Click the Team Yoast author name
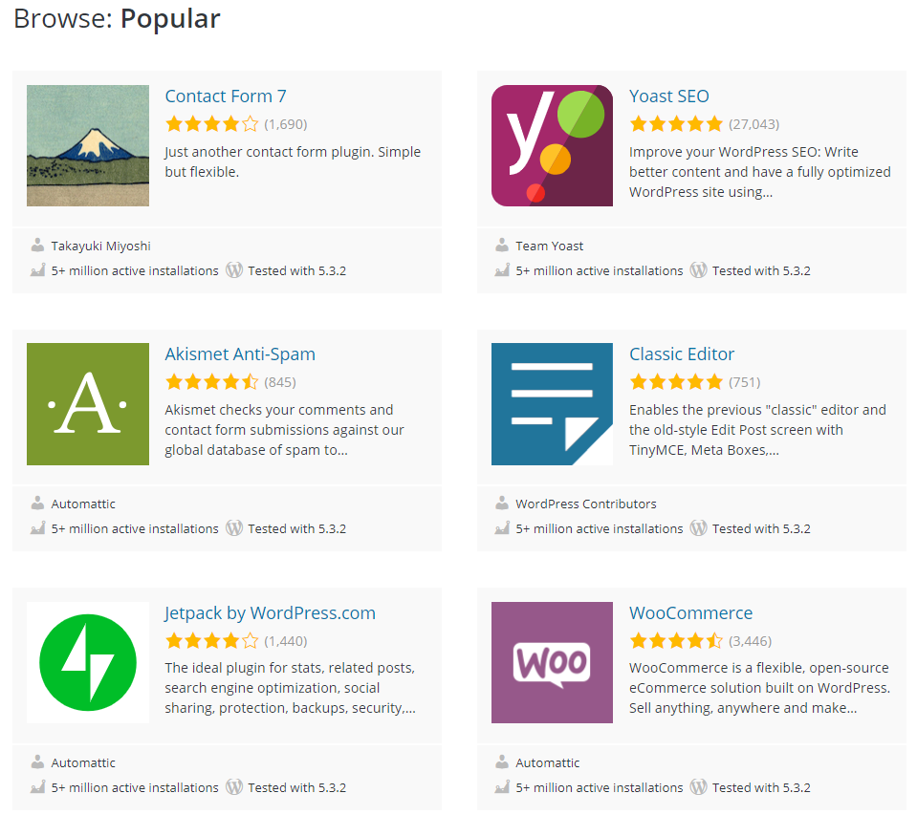 pos(549,246)
